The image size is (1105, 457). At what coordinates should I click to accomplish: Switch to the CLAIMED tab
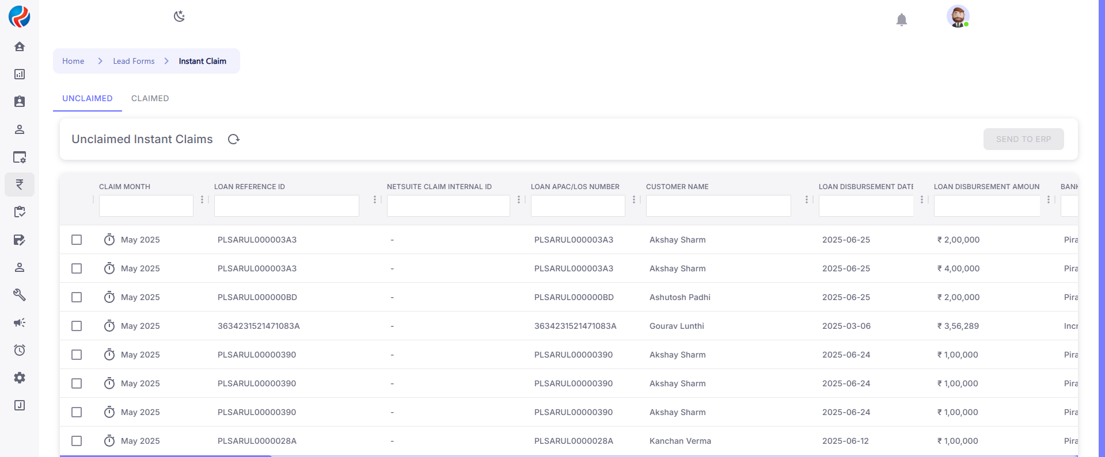150,98
